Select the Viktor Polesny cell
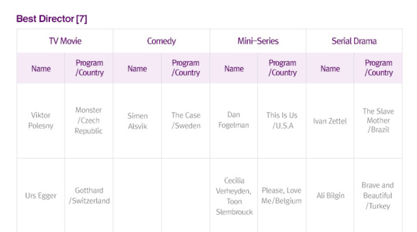 click(x=41, y=121)
